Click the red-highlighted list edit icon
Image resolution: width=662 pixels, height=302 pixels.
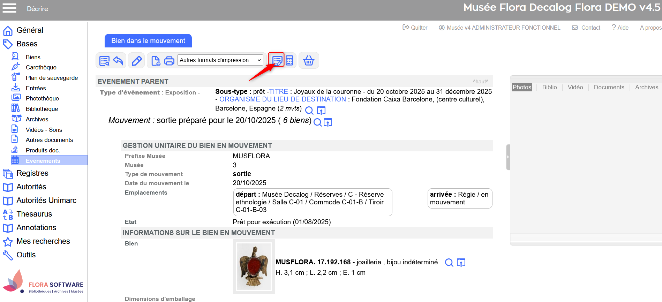277,61
